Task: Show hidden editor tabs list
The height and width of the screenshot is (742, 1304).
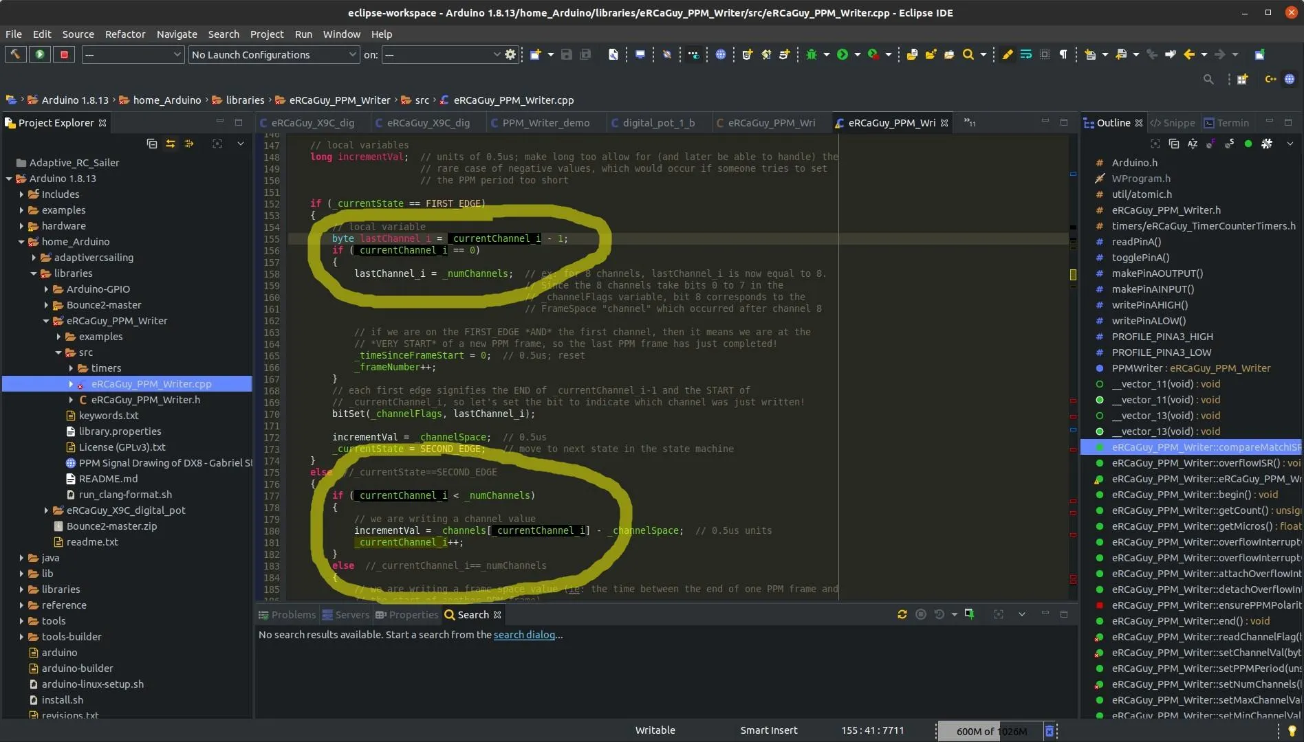Action: click(970, 122)
